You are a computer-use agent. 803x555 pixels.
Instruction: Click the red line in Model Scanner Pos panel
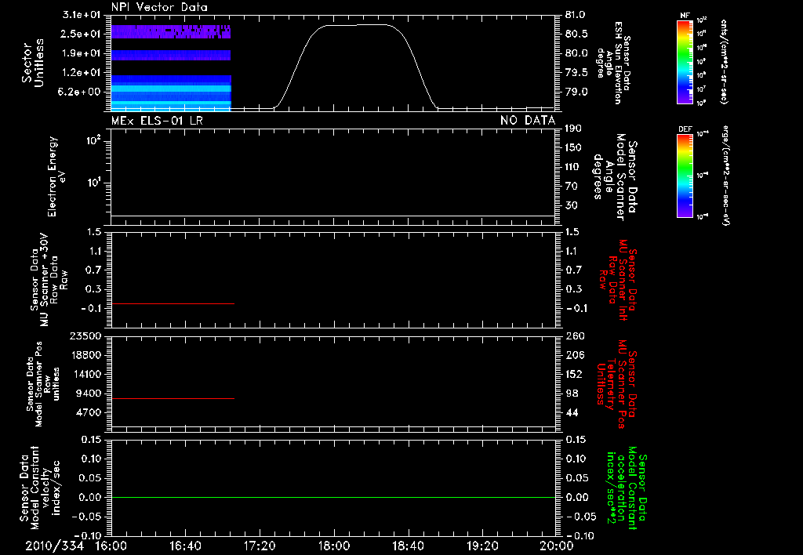173,398
